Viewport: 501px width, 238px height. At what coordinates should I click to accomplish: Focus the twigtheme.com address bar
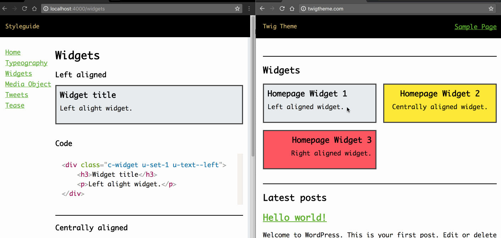pyautogui.click(x=397, y=8)
